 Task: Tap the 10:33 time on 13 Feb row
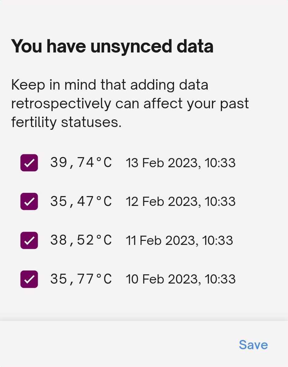pyautogui.click(x=220, y=163)
